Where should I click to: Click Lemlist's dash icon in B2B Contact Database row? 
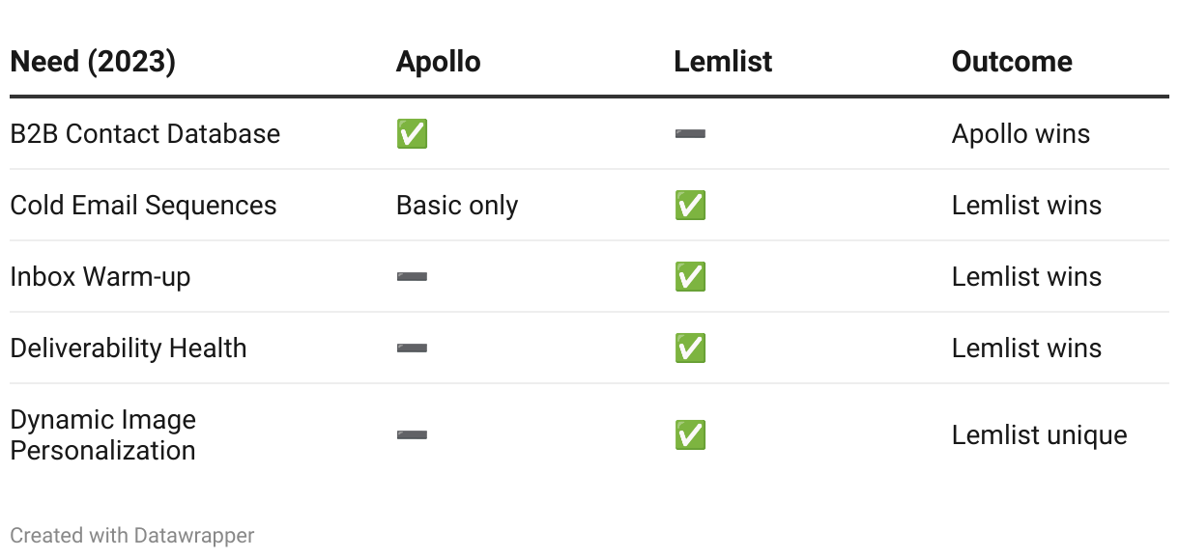pyautogui.click(x=690, y=134)
